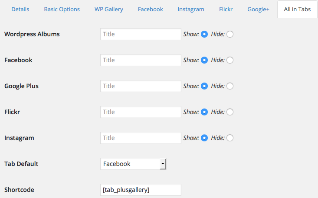Go to the WP Gallery tab
This screenshot has width=318, height=198.
(108, 9)
